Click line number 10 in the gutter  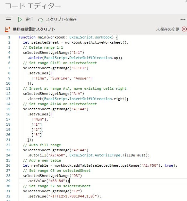[x=8, y=83]
